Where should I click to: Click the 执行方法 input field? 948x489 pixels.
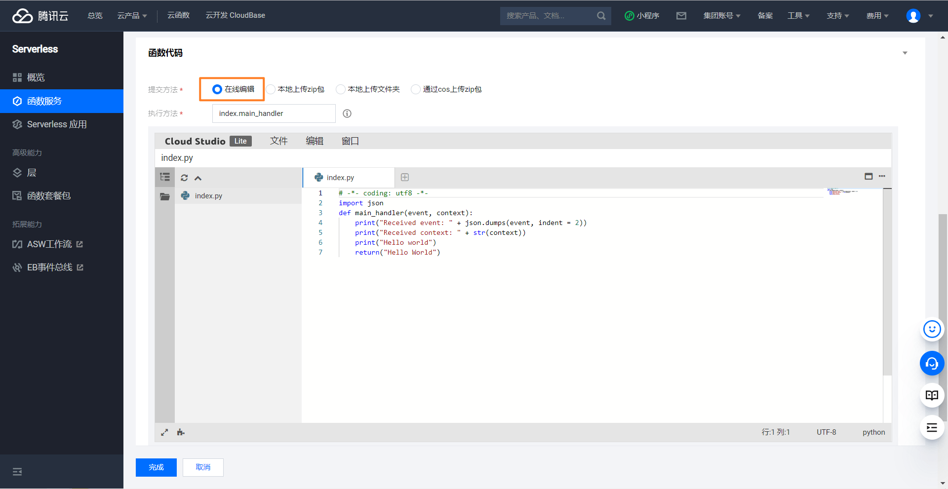tap(274, 113)
